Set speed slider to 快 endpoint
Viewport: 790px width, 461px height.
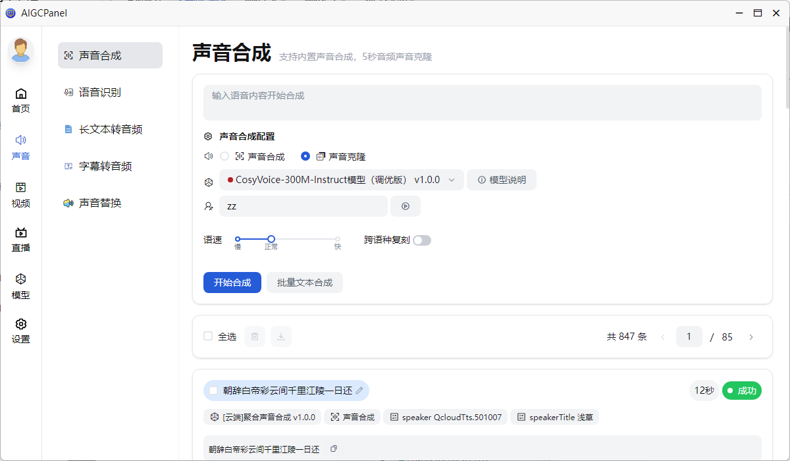338,239
